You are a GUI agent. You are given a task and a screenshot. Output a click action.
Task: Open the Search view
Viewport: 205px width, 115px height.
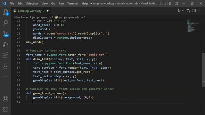pyautogui.click(x=5, y=23)
